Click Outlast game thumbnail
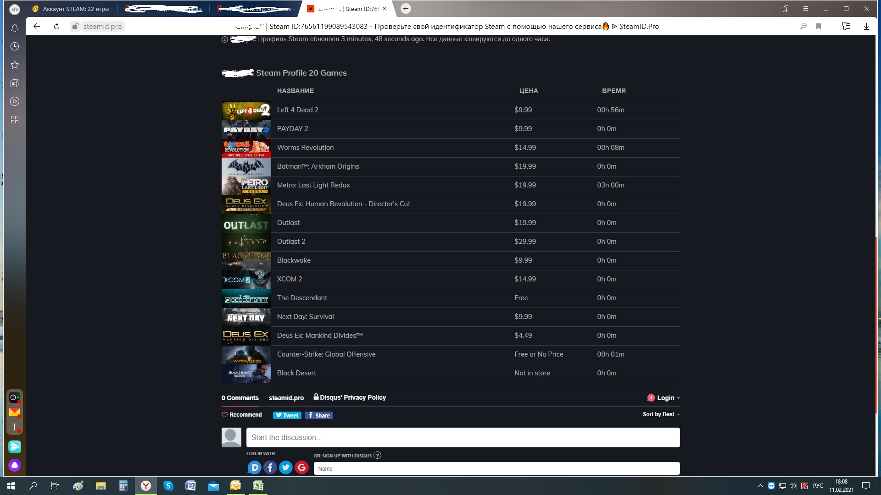Viewport: 881px width, 495px height. point(246,223)
